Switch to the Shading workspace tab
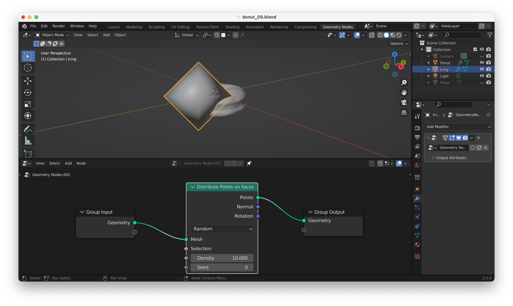The width and height of the screenshot is (513, 306). point(232,27)
